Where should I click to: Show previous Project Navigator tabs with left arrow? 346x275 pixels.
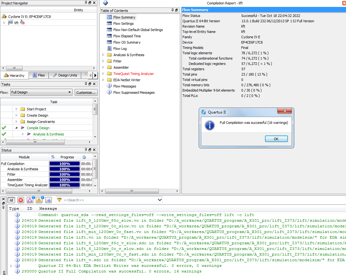[90, 75]
